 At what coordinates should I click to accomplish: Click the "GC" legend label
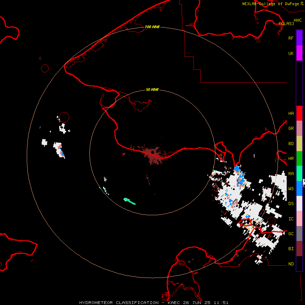click(x=291, y=234)
